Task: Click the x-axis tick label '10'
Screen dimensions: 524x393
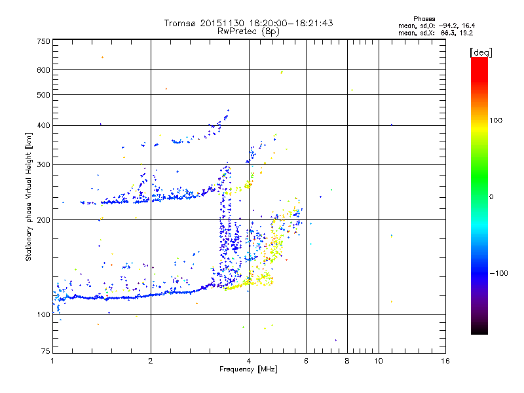Action: pyautogui.click(x=379, y=361)
